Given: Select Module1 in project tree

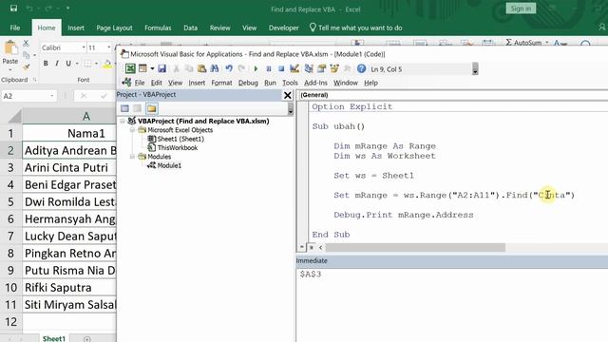Looking at the screenshot, I should (x=169, y=165).
